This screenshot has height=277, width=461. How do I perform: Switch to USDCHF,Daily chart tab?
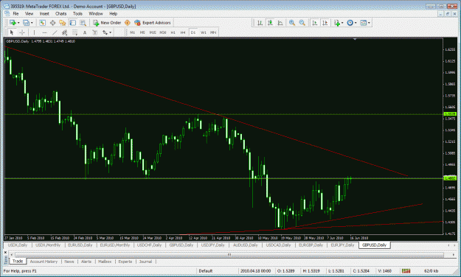(149, 245)
